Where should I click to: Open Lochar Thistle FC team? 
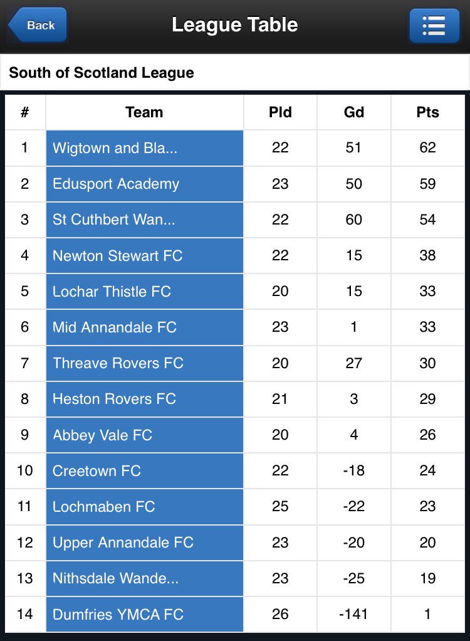click(x=145, y=292)
